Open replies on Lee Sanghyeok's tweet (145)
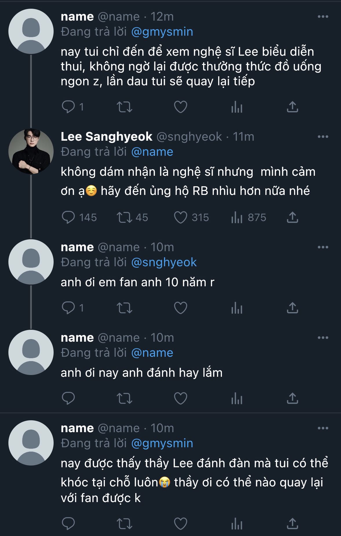The width and height of the screenshot is (341, 536). 68,218
